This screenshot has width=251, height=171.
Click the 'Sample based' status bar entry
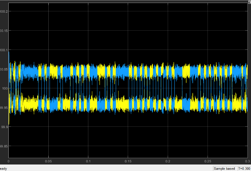click(x=224, y=169)
